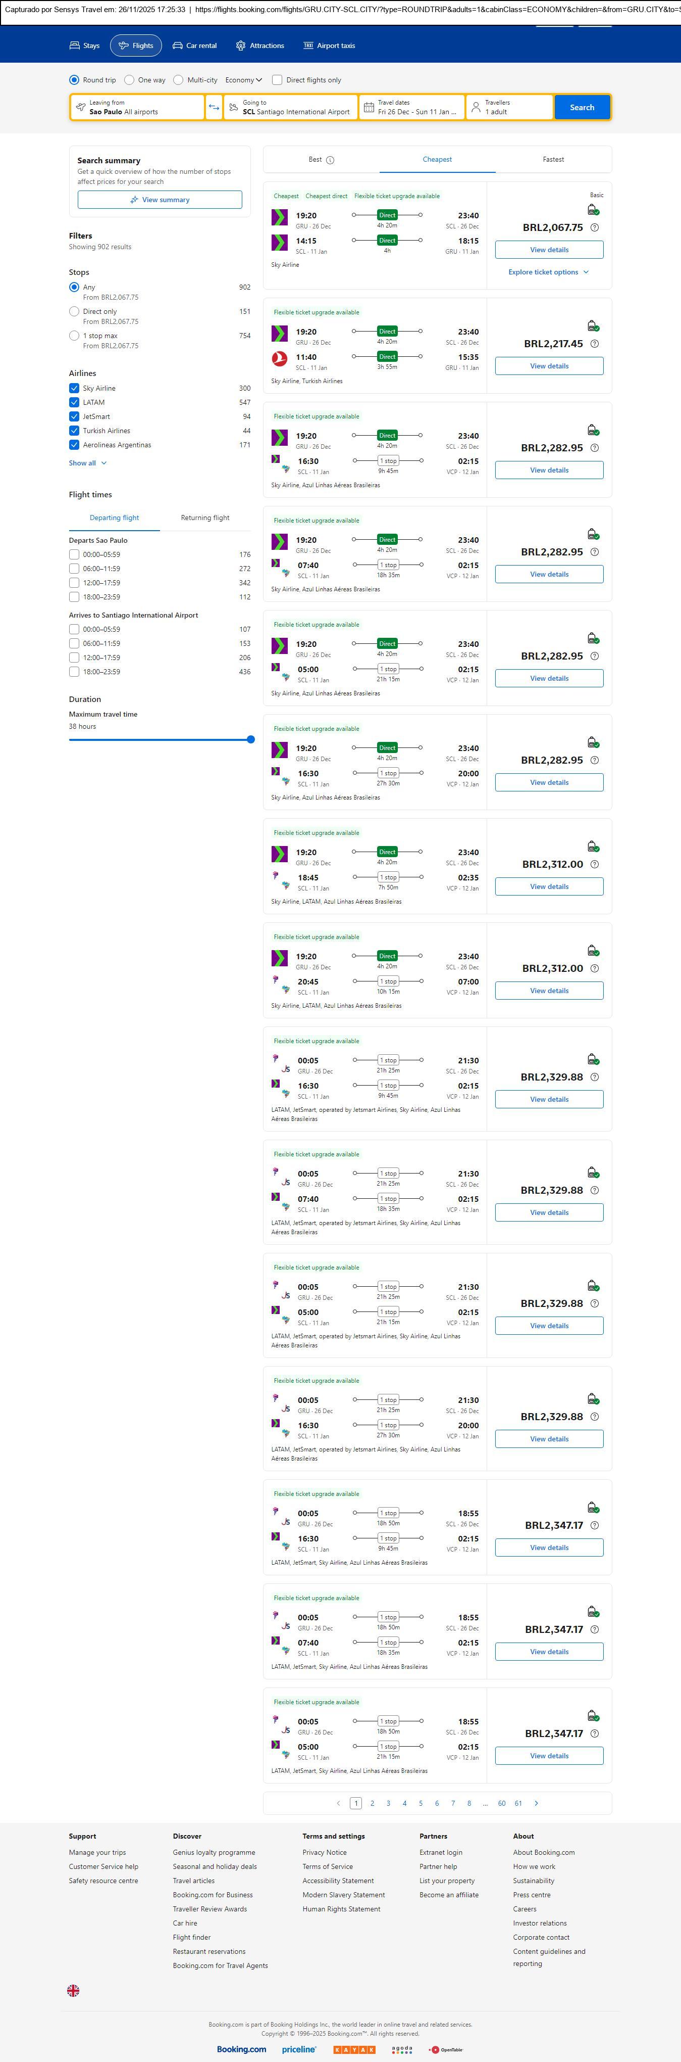Viewport: 681px width, 2062px height.
Task: Switch to Returning flight tab
Action: tap(204, 518)
